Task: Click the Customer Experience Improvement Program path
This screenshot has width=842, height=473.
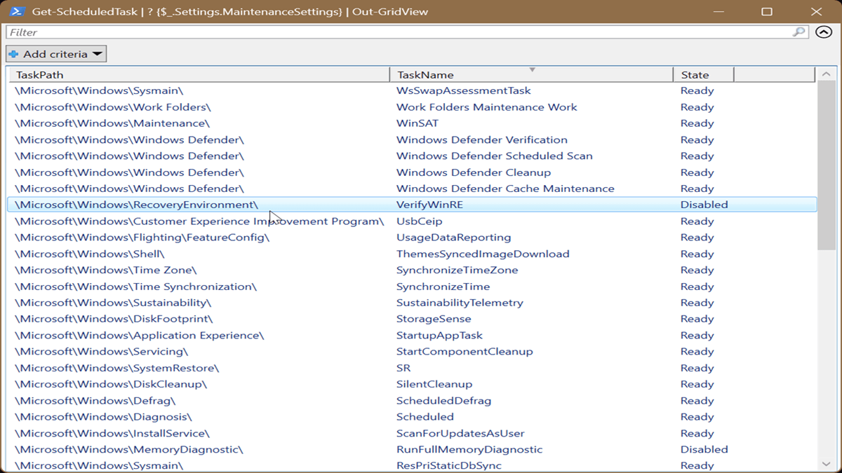Action: tap(199, 221)
